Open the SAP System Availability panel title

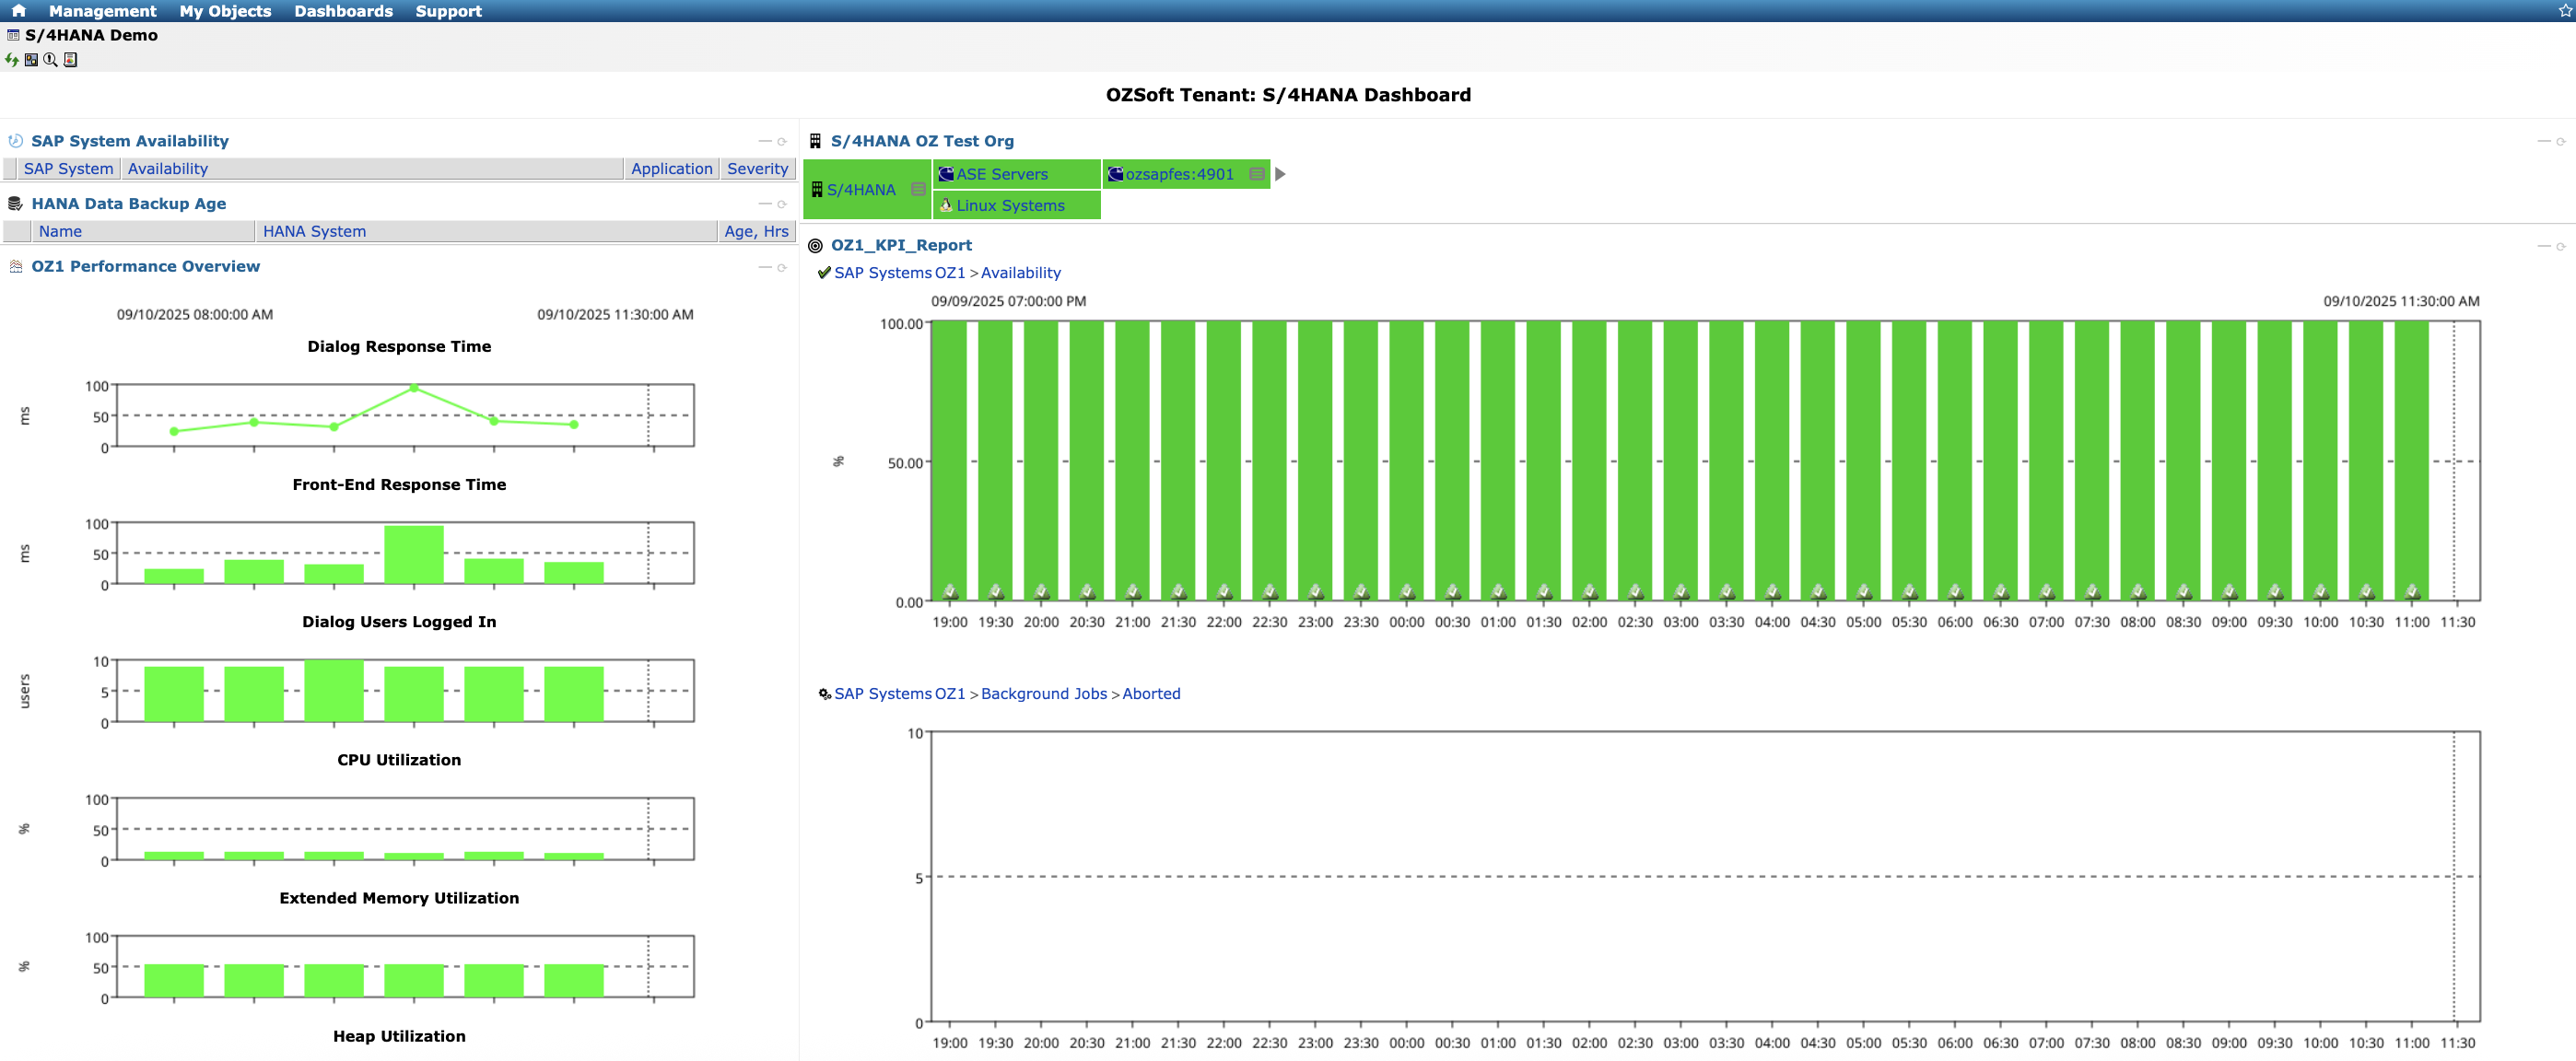pyautogui.click(x=130, y=141)
